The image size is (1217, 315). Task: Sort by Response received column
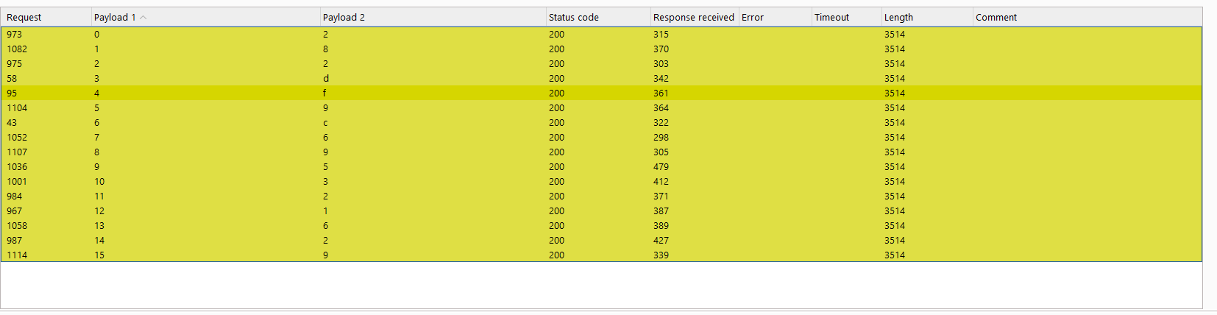(x=693, y=18)
